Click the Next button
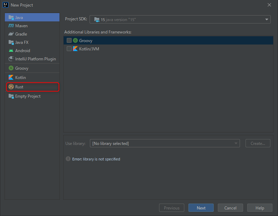This screenshot has width=278, height=216. 201,208
